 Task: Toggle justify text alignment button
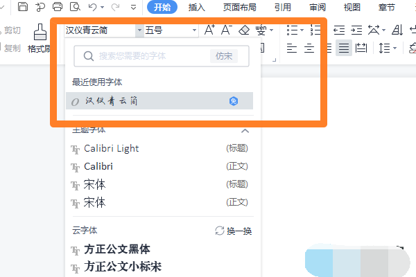[x=343, y=48]
